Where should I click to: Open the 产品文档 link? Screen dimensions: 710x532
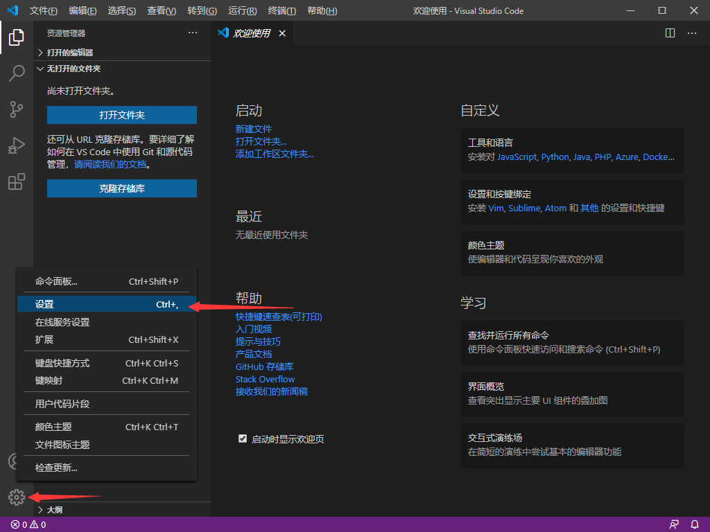pos(254,354)
